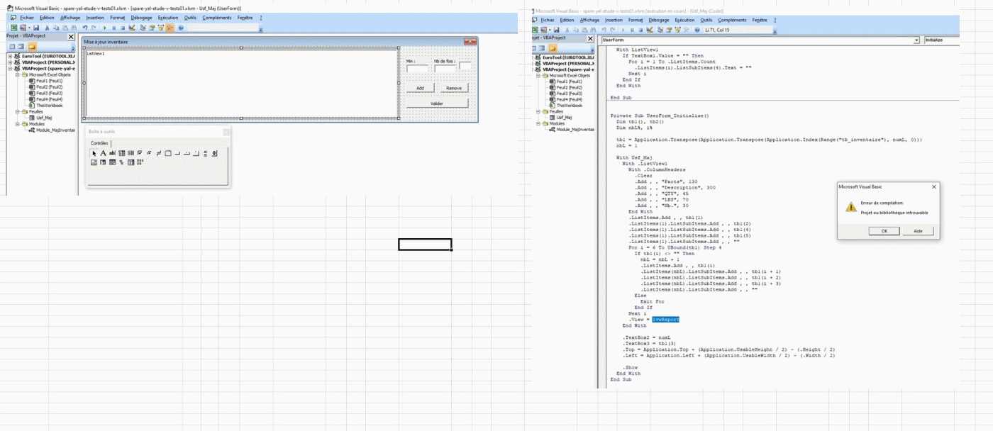Pick the arrow selection tool in the toolbox

click(x=94, y=153)
